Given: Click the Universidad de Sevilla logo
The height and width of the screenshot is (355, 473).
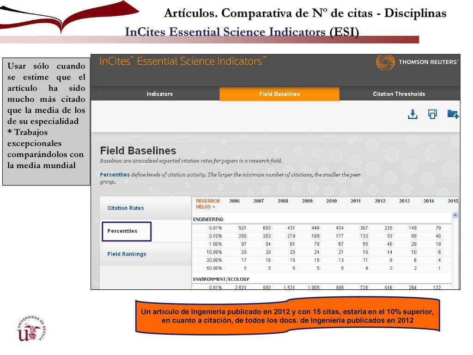Looking at the screenshot, I should tap(31, 329).
